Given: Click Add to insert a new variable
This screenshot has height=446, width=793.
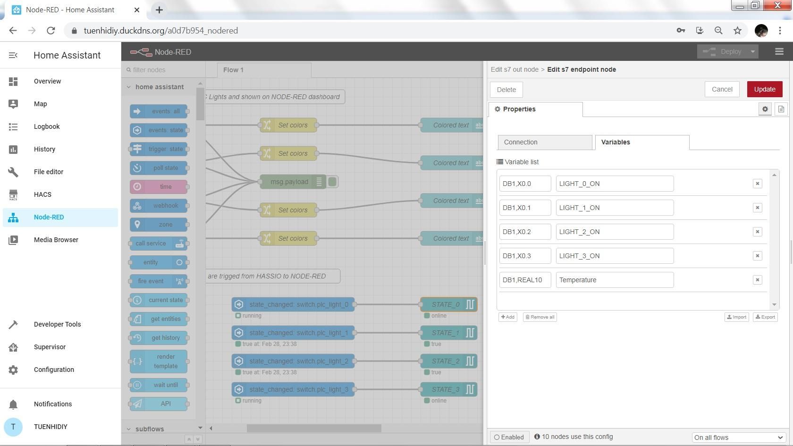Looking at the screenshot, I should click(507, 317).
